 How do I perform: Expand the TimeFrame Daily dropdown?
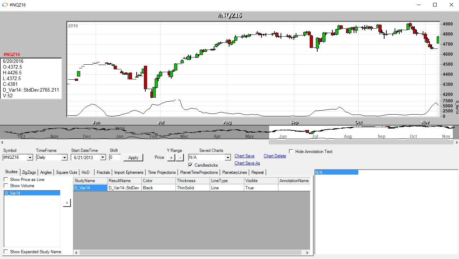64,157
